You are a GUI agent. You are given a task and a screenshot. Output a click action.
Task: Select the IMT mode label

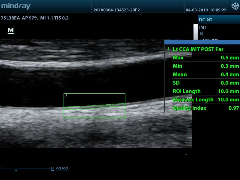point(203,27)
